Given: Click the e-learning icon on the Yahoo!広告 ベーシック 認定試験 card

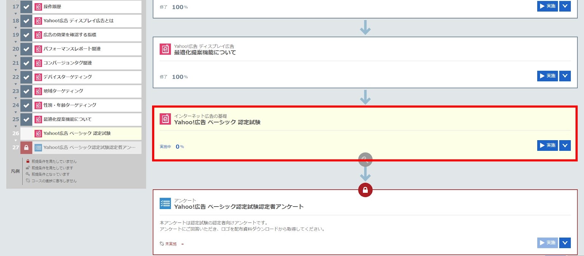Looking at the screenshot, I should click(x=165, y=119).
